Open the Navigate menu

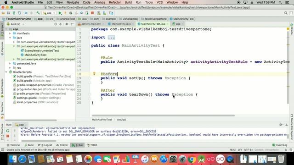click(73, 2)
